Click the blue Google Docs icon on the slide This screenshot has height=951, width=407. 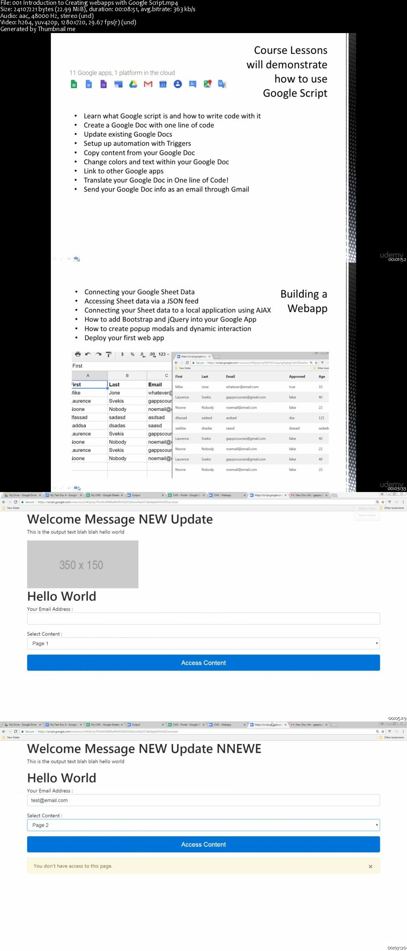89,84
